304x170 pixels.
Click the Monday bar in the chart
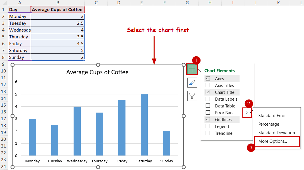(x=33, y=137)
